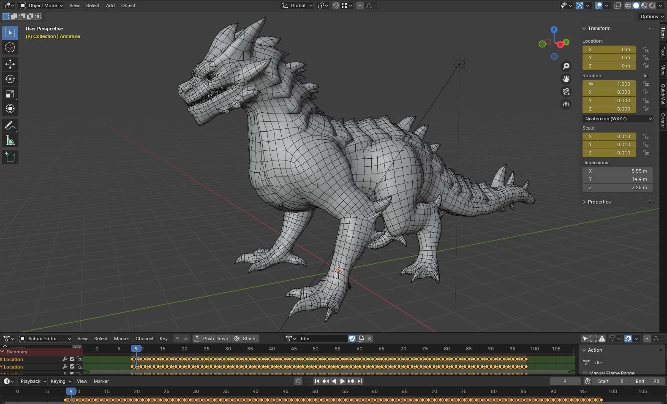Click the Rotation W value slider
Screen dimensions: 667x404
coord(609,84)
